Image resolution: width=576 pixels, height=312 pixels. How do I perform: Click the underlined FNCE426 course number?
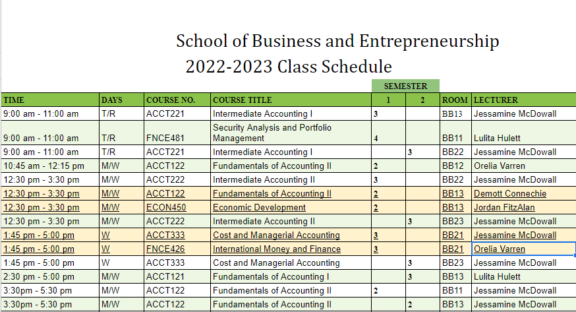click(x=165, y=249)
